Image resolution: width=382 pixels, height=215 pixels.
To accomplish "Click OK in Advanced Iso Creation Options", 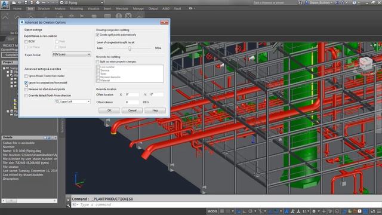I will (109, 110).
